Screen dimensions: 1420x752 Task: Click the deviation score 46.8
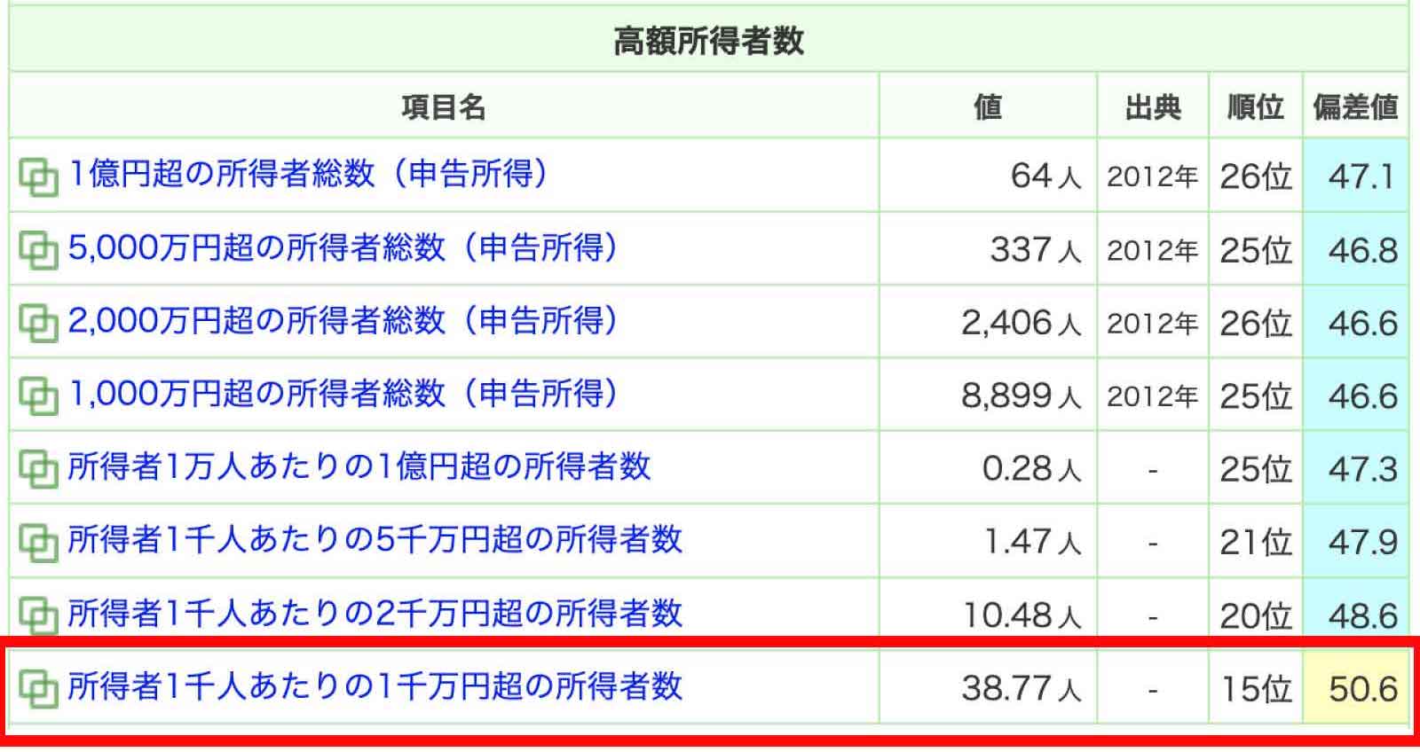click(x=1362, y=250)
